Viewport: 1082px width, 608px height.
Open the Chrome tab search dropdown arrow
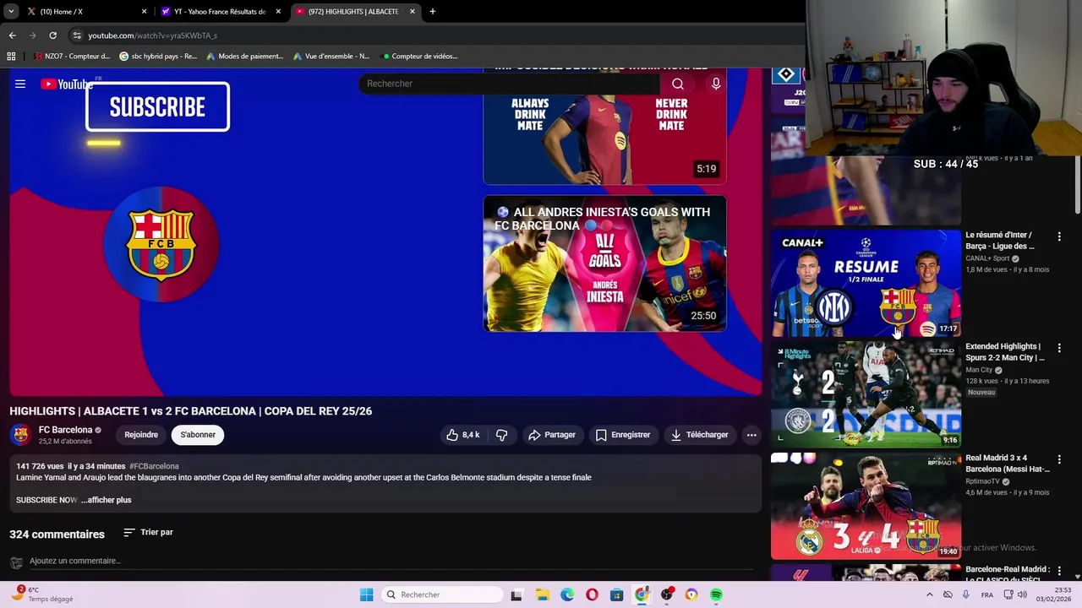[11, 12]
